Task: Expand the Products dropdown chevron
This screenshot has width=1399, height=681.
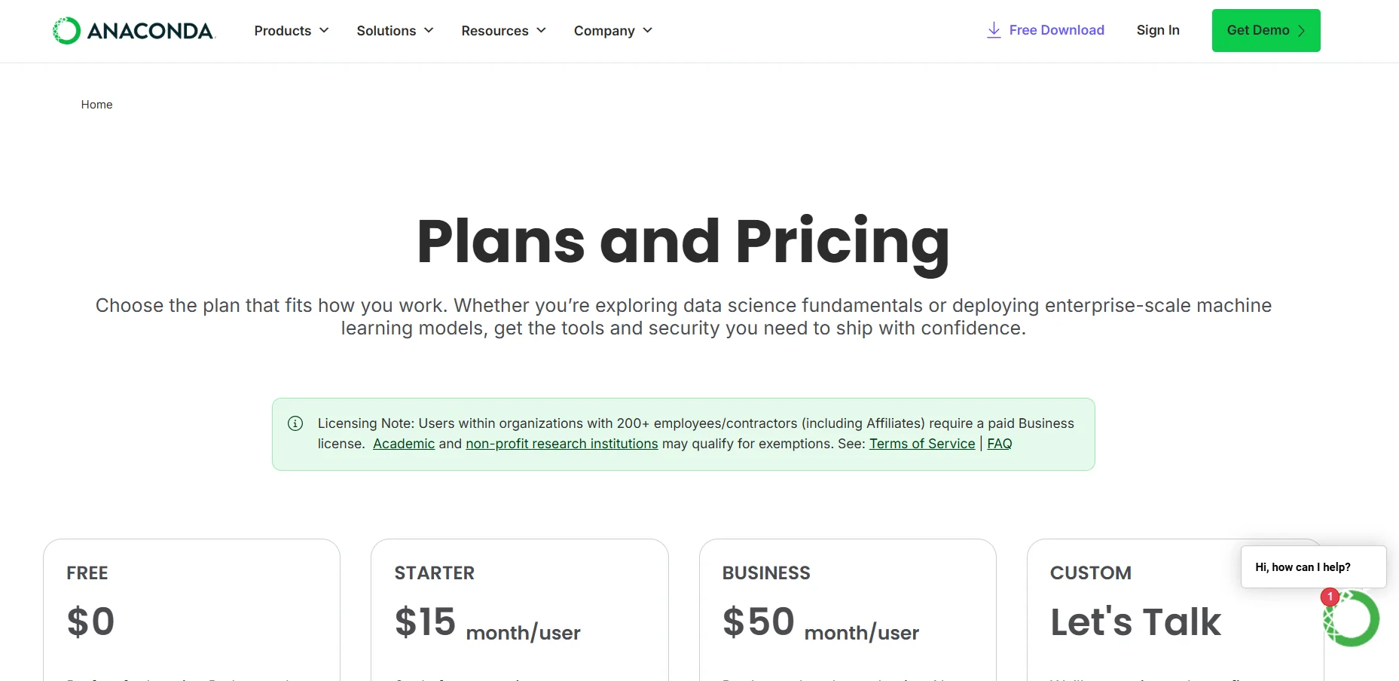Action: tap(325, 31)
